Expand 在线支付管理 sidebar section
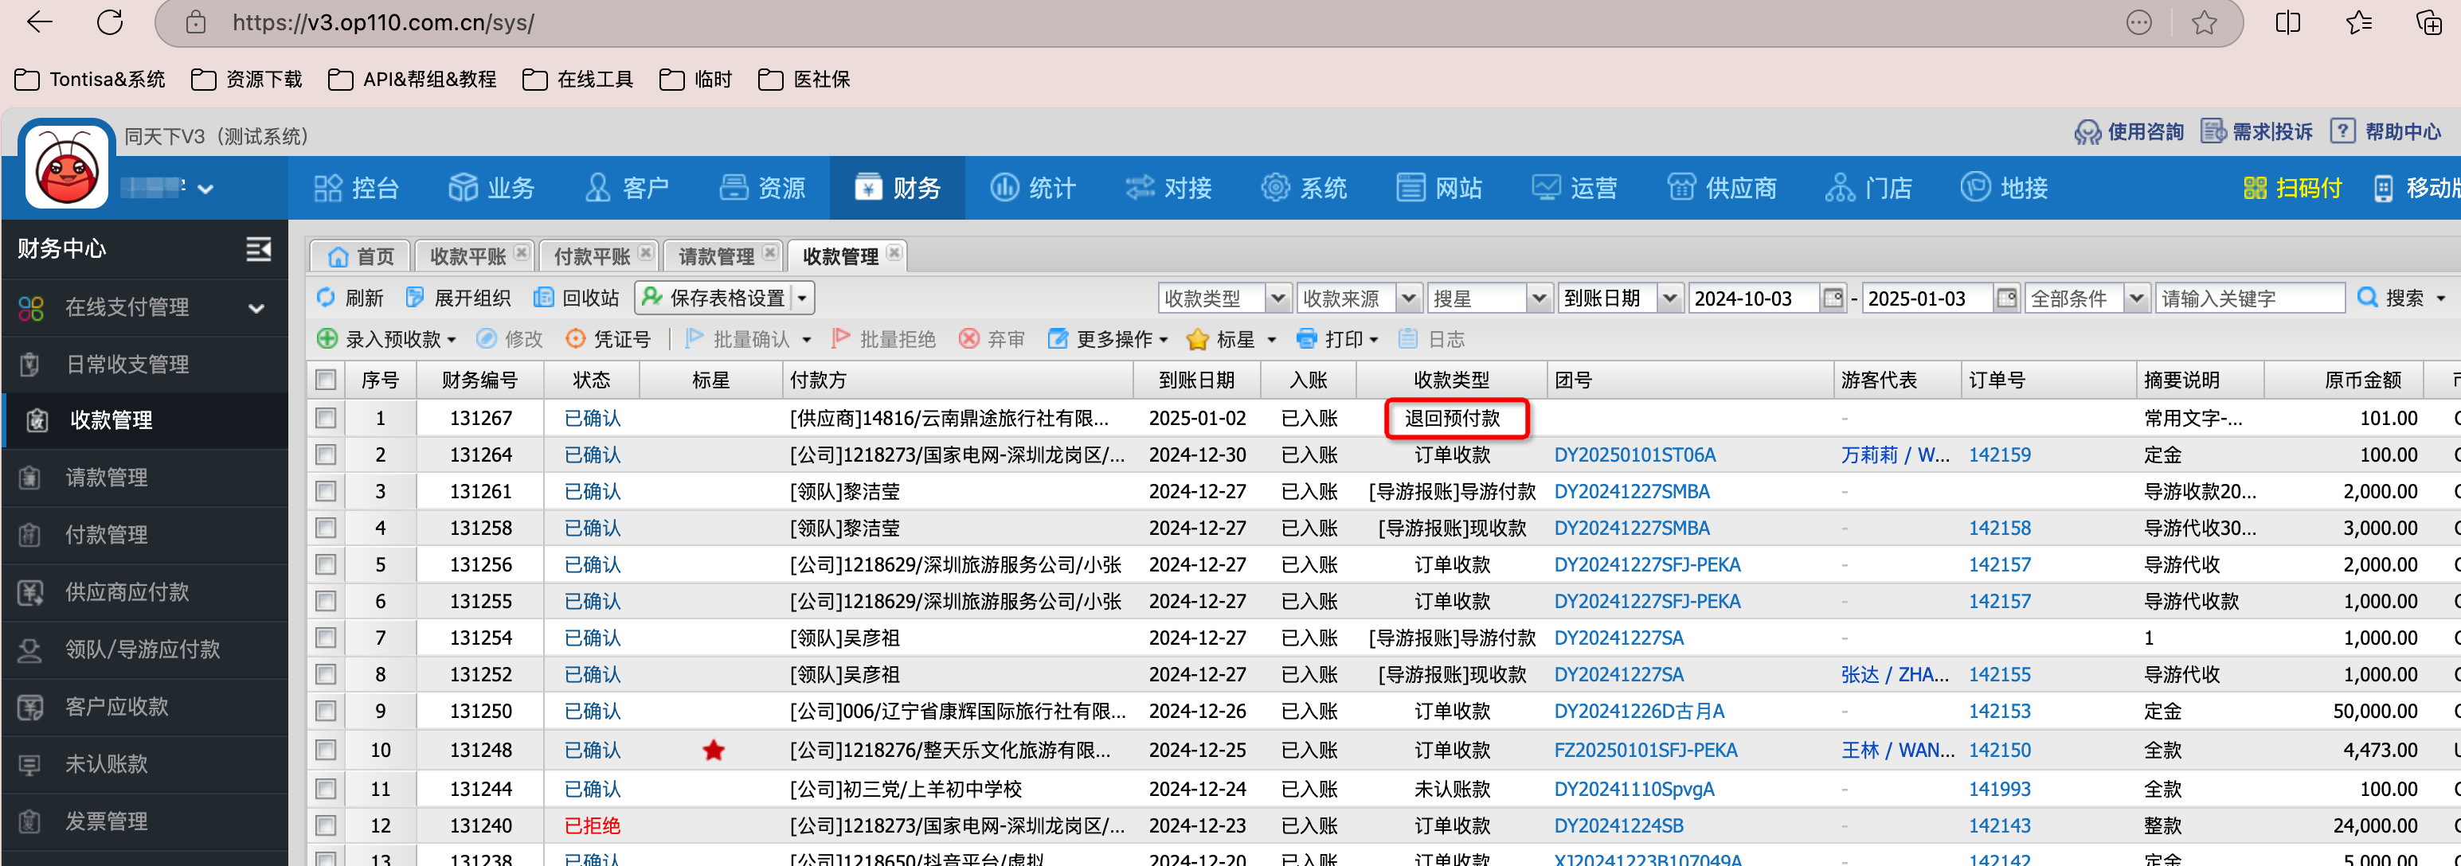Screen dimensions: 2461x866 click(x=145, y=307)
